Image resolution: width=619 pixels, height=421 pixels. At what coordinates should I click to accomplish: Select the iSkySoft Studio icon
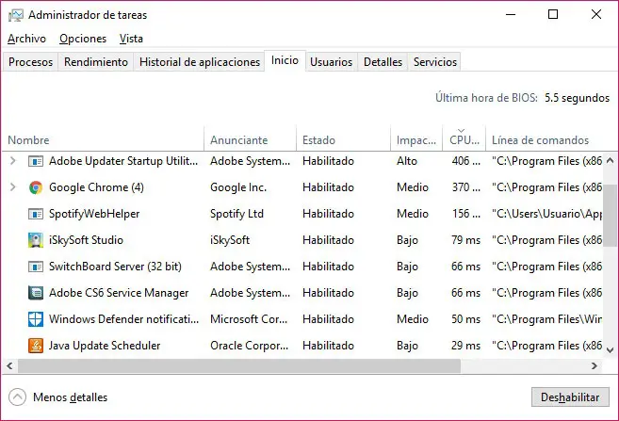pos(36,240)
